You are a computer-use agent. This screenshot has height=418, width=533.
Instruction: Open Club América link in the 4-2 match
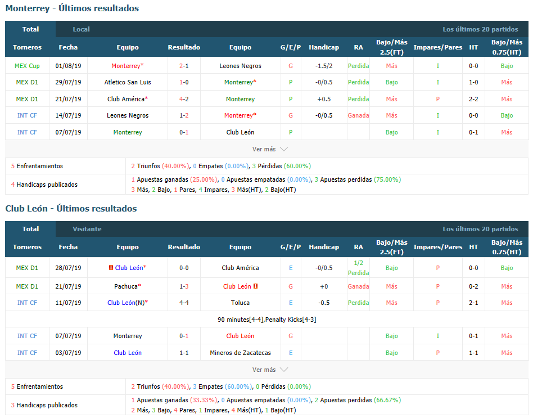click(x=126, y=99)
